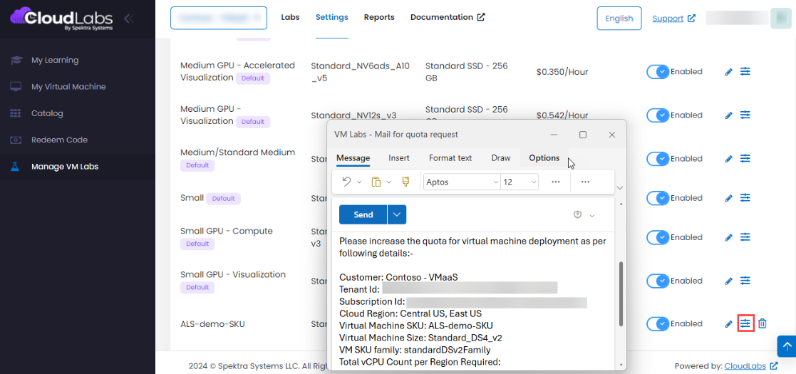The width and height of the screenshot is (796, 374).
Task: Open quota settings icon for ALS-demo-SKU
Action: [745, 323]
